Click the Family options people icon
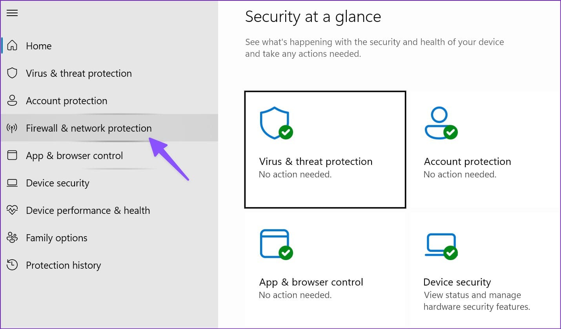This screenshot has width=561, height=329. [12, 237]
